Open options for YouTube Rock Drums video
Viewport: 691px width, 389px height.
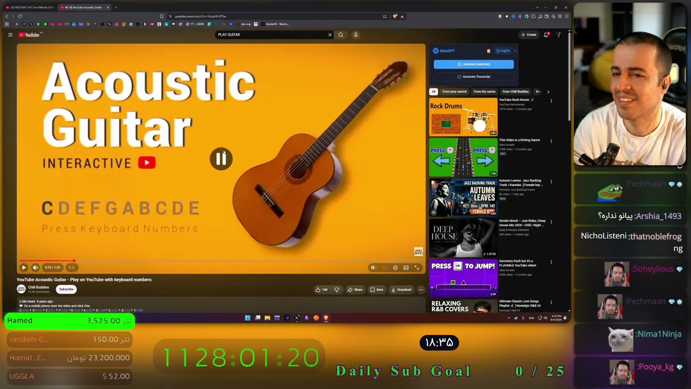pos(551,101)
